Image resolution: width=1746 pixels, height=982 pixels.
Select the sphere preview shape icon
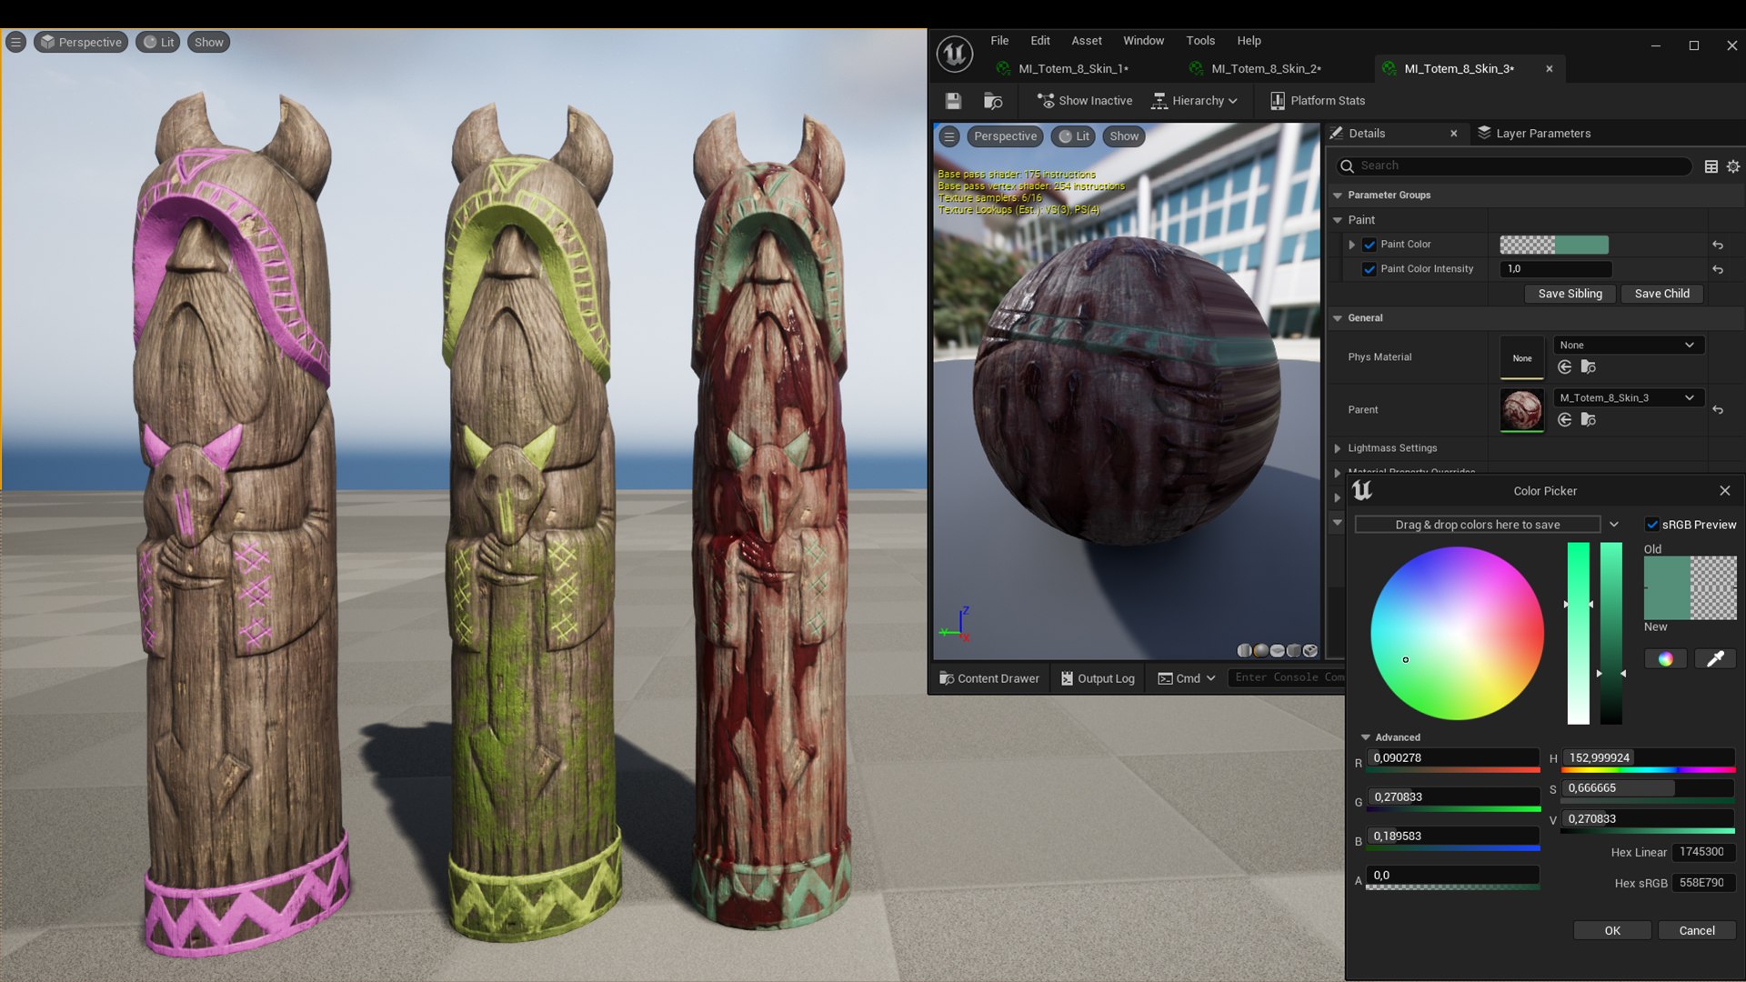point(1260,650)
